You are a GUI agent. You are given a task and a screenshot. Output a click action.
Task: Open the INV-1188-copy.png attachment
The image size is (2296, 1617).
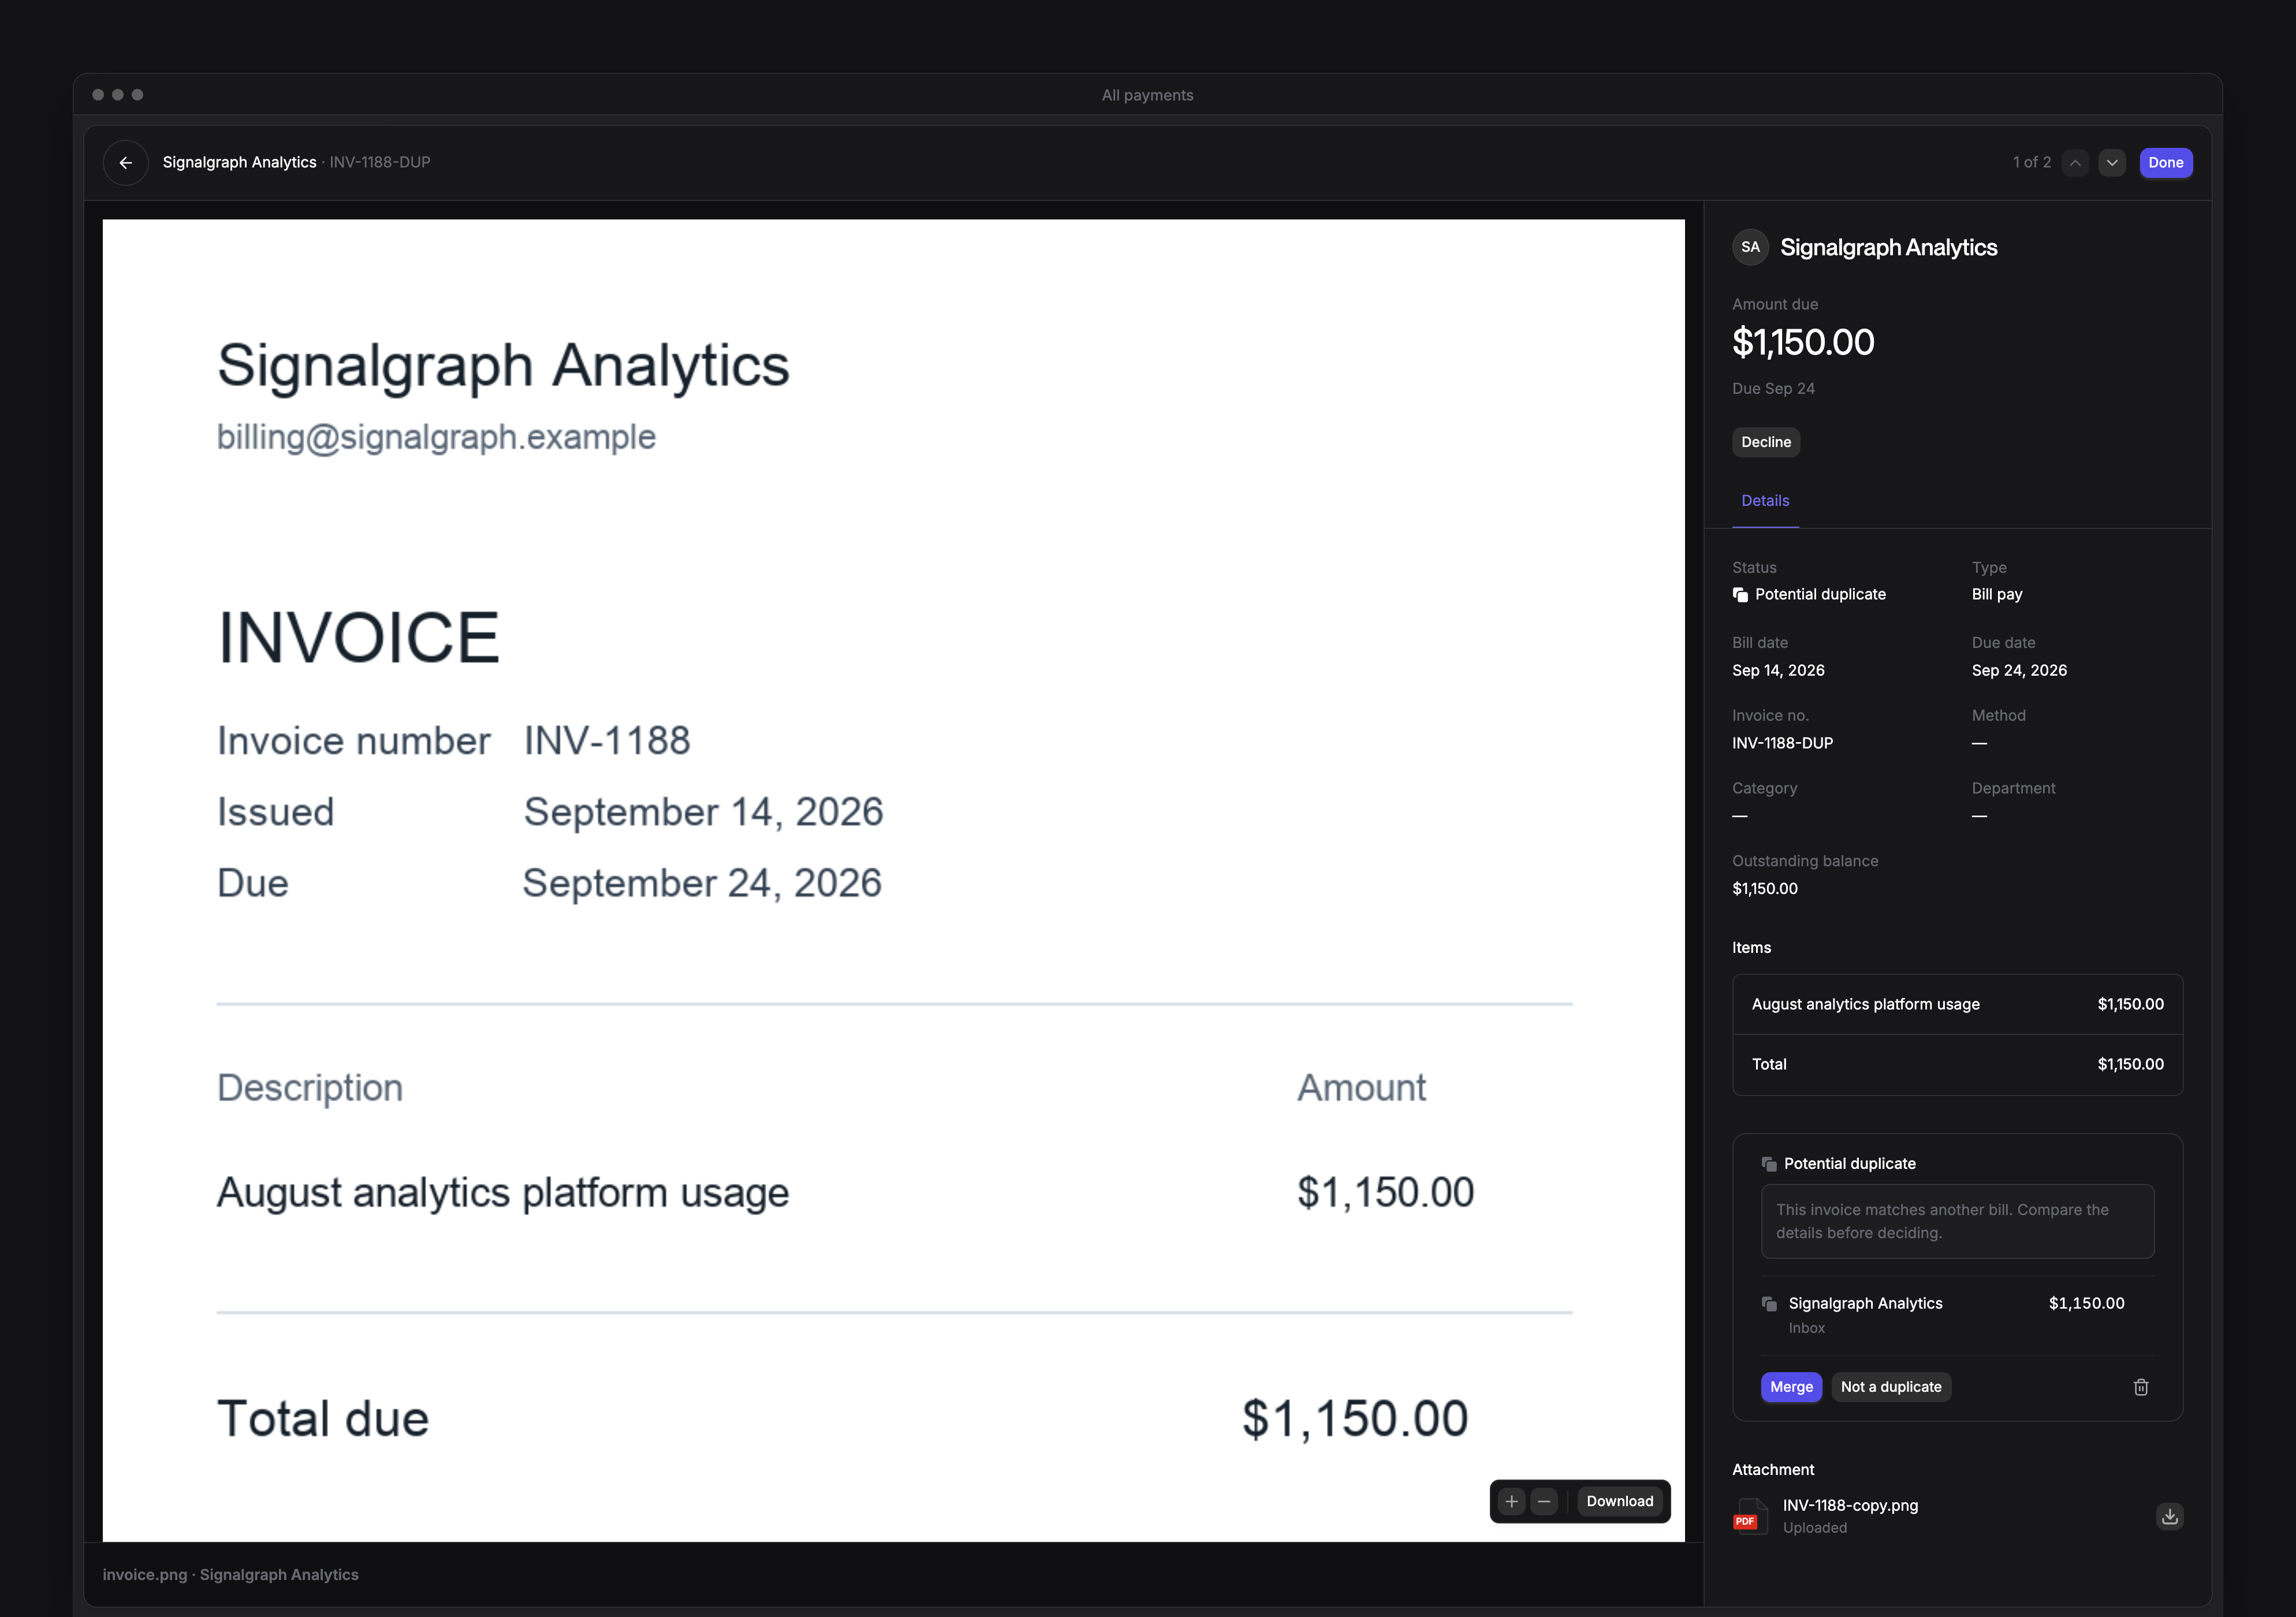1850,1505
